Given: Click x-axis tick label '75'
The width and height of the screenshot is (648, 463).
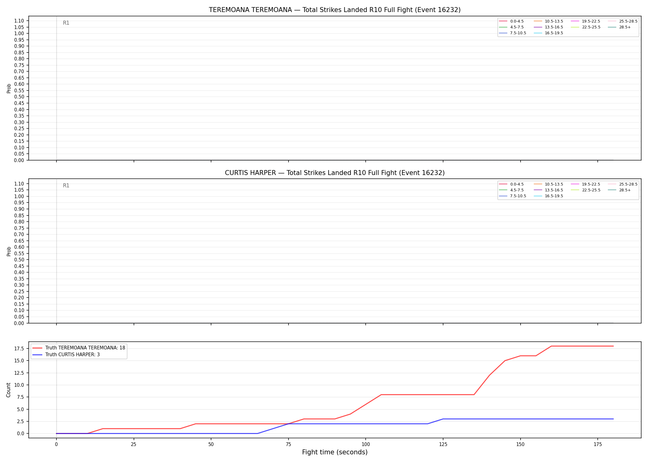Looking at the screenshot, I should (289, 444).
